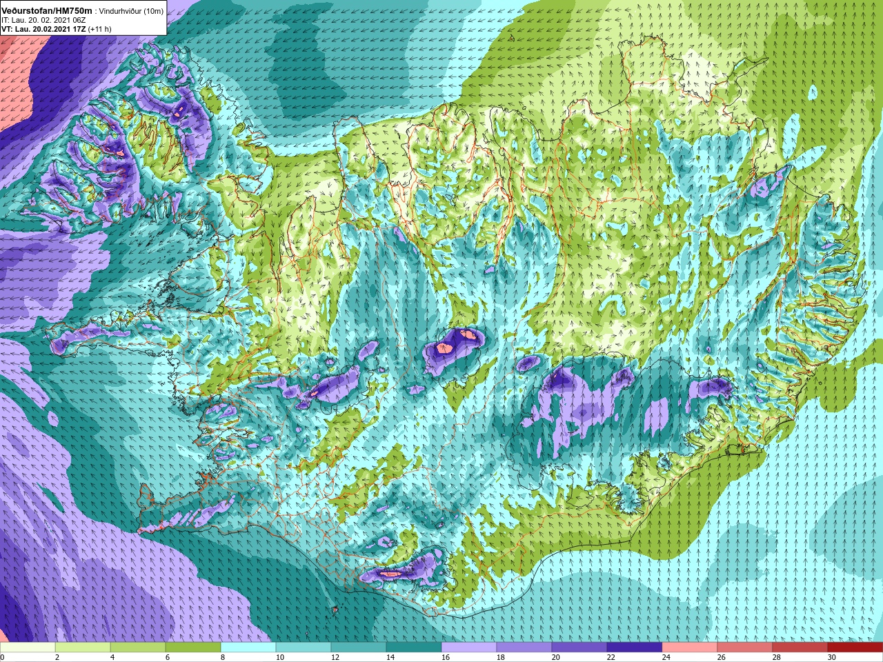
Task: Click the '26' label on the legend scale
Action: tap(722, 657)
